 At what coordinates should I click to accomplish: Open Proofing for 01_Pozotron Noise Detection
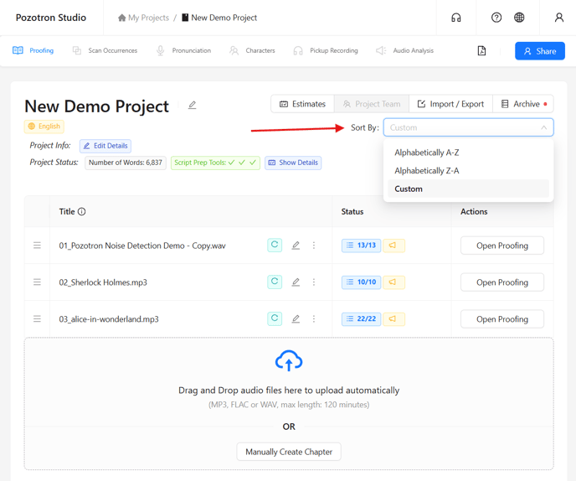pos(502,246)
